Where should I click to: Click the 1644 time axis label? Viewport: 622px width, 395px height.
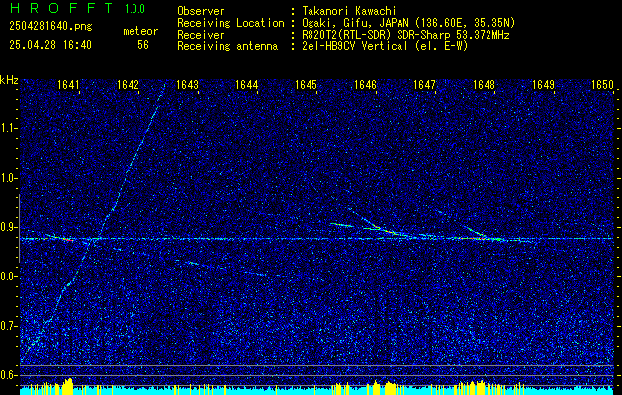click(247, 85)
